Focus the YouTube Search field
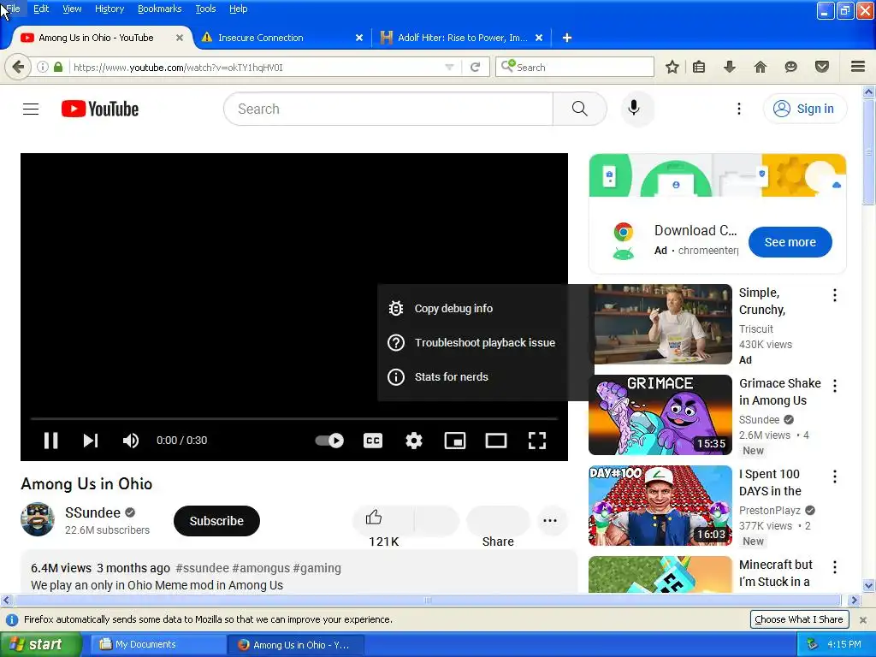The width and height of the screenshot is (876, 657). click(388, 109)
